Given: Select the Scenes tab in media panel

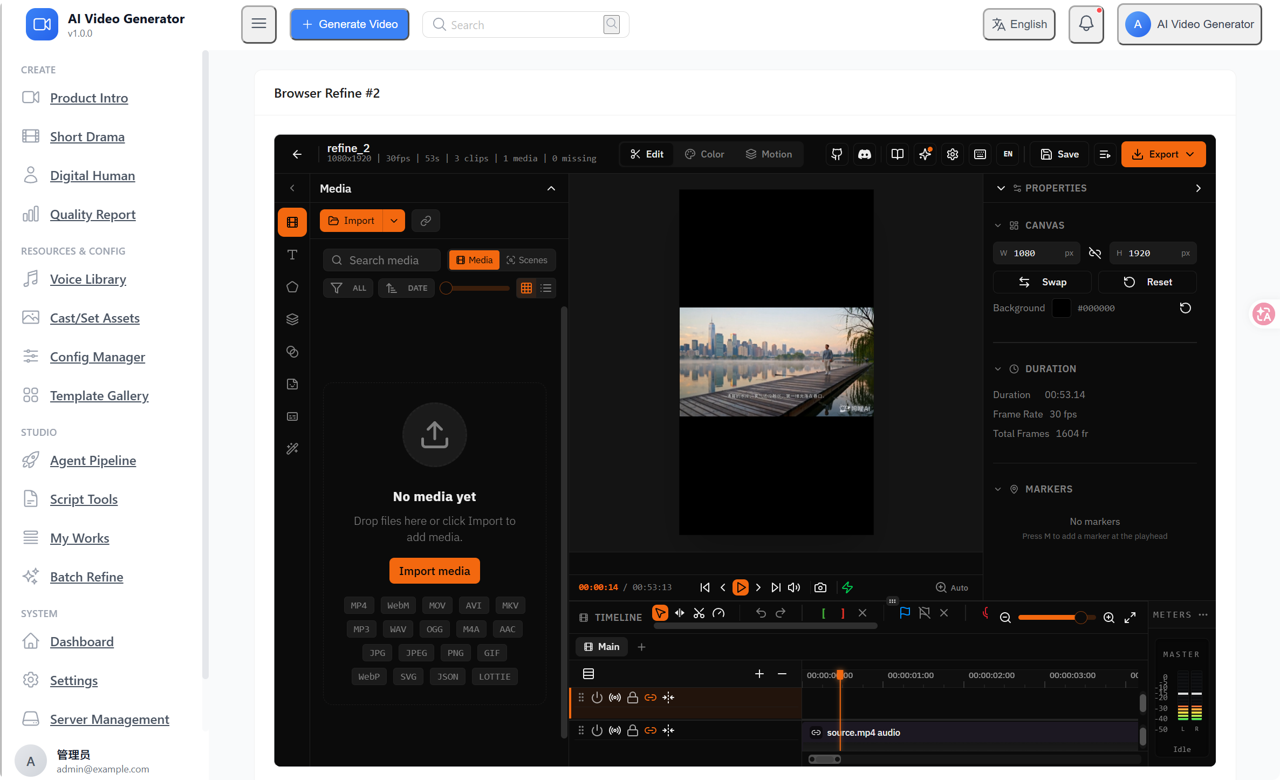Looking at the screenshot, I should (x=527, y=260).
